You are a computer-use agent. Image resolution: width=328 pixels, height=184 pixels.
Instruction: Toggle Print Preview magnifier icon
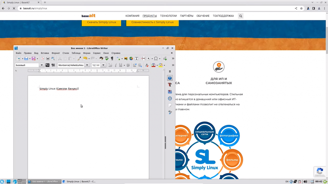click(x=53, y=59)
